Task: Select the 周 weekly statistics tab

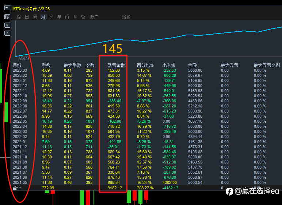Action: click(35, 17)
